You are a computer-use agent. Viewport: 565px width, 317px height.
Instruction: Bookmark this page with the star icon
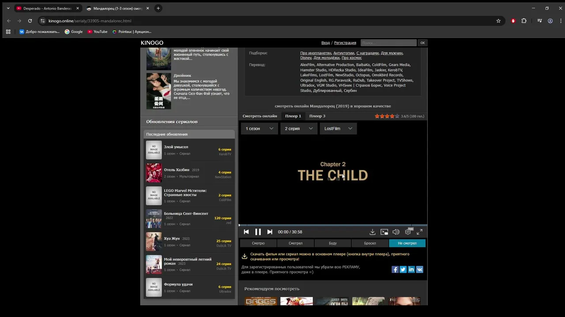tap(498, 21)
